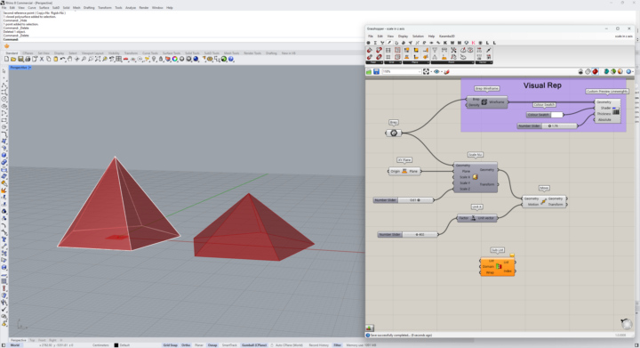Screen dimensions: 640x348
Task: Open the File menu in Rhino
Action: 4,8
